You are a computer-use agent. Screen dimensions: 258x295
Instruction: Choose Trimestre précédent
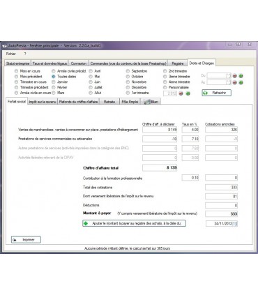16,87
